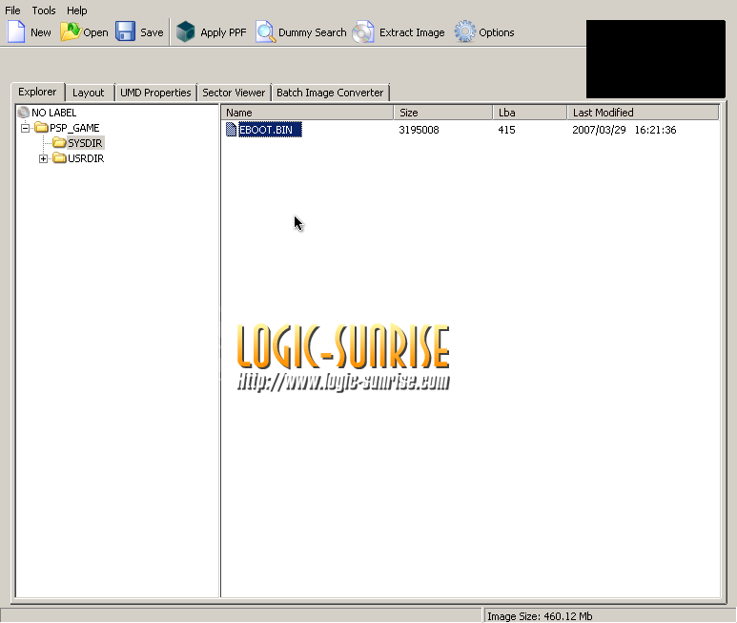Sort by the Last Modified column header

click(x=643, y=113)
